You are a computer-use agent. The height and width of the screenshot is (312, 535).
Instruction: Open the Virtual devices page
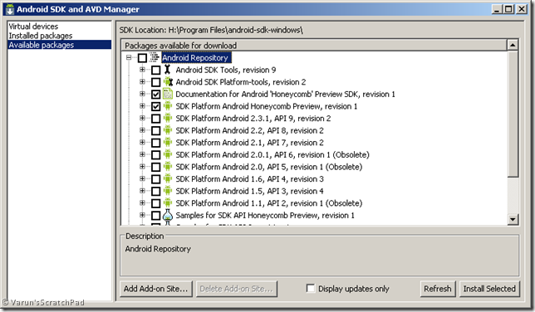click(x=33, y=27)
